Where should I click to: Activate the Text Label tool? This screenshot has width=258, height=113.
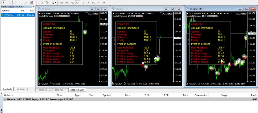pos(48,3)
